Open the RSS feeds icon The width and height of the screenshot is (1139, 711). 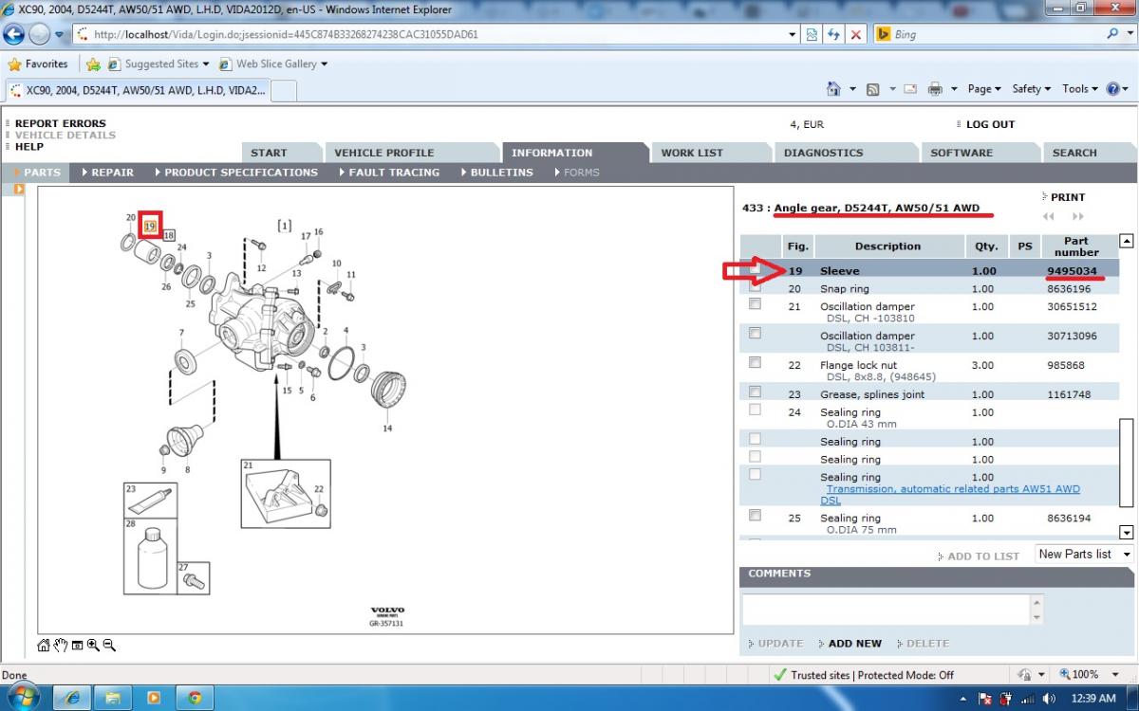pyautogui.click(x=872, y=88)
